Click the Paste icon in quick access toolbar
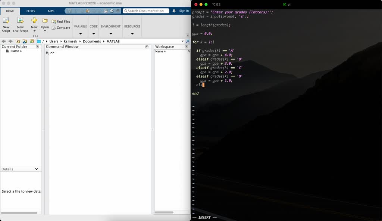Viewport: 382px width, 221px height. [x=88, y=11]
